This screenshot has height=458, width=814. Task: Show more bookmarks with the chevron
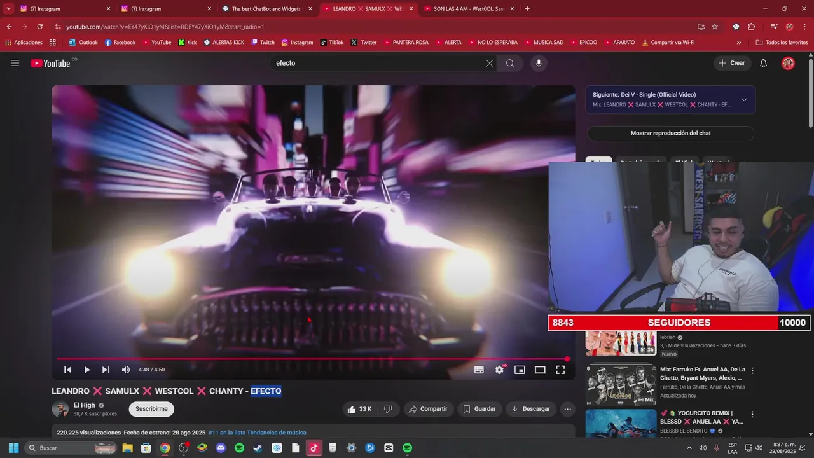click(x=739, y=43)
